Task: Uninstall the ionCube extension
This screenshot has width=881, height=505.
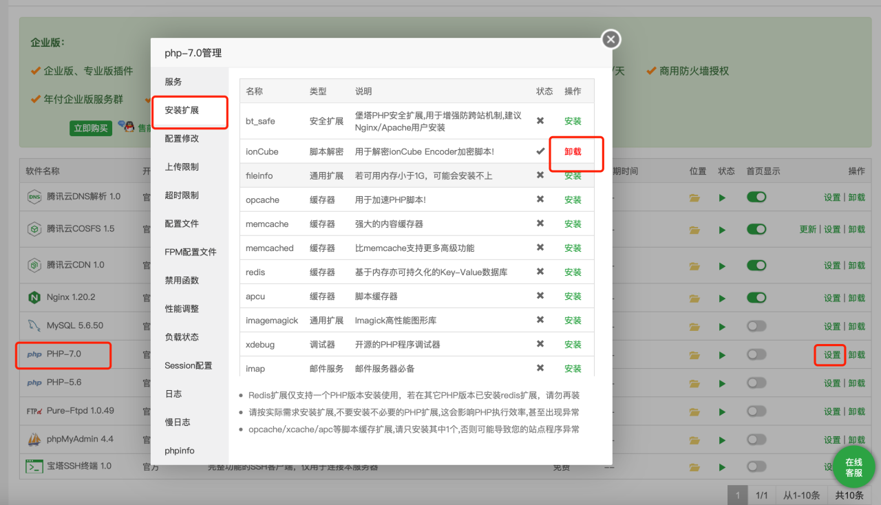Action: [573, 152]
